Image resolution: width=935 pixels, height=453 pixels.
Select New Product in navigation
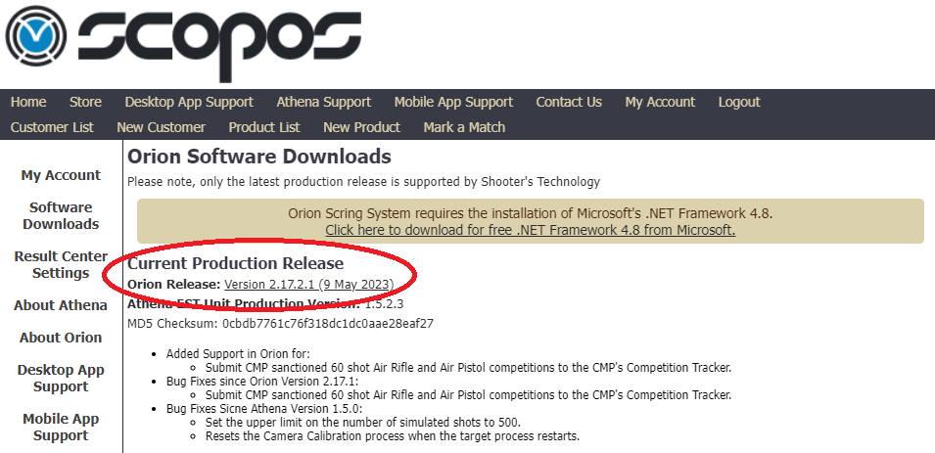tap(361, 127)
